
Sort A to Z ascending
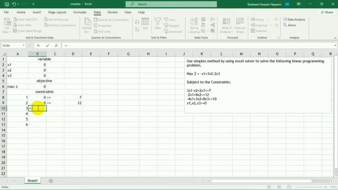click(x=137, y=22)
